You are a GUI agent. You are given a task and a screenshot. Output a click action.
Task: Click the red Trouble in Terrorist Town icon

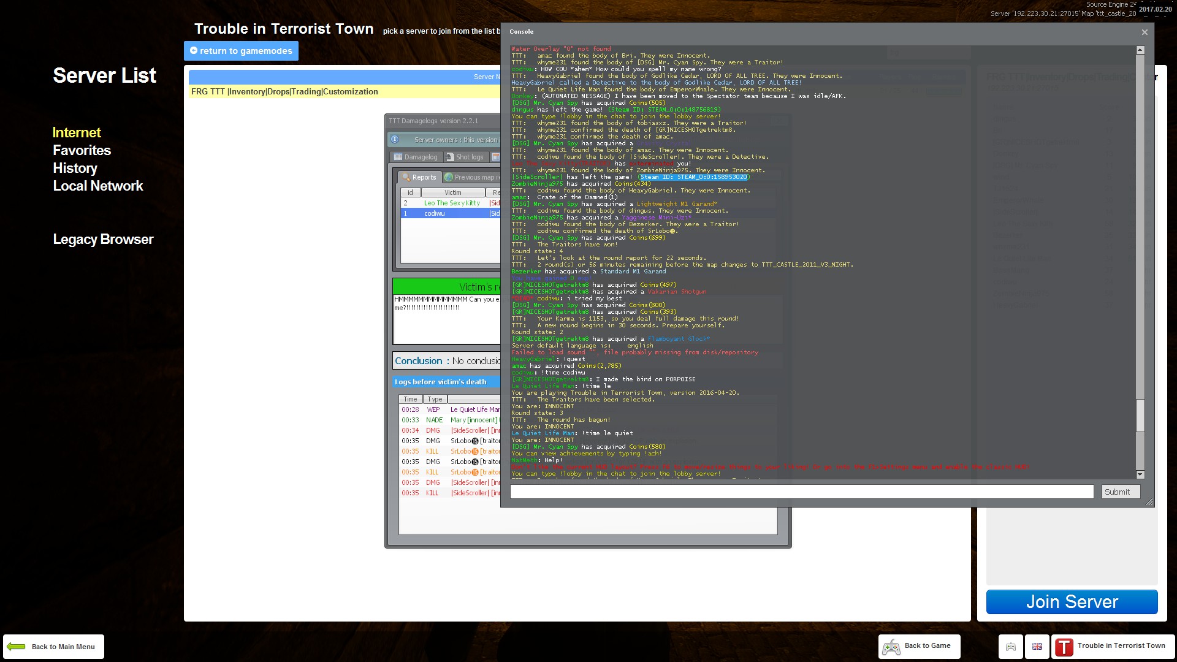coord(1064,647)
